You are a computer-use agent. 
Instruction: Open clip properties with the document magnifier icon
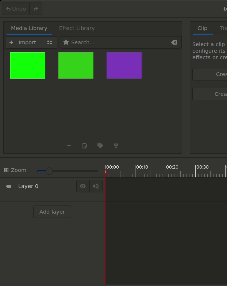click(x=85, y=146)
